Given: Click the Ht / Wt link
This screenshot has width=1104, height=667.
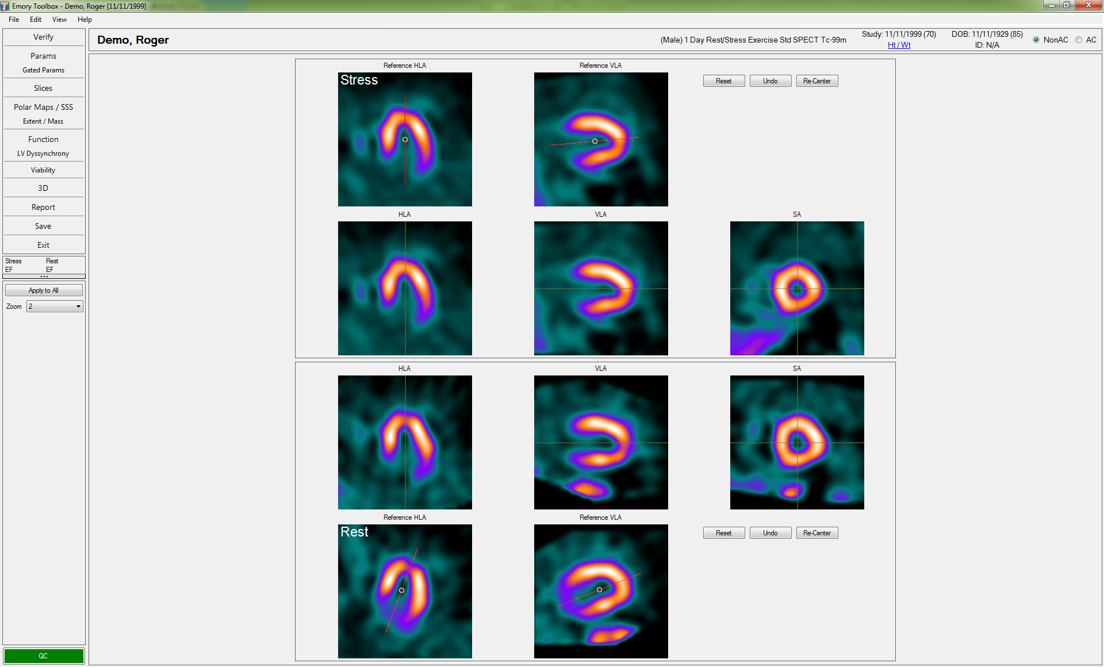Looking at the screenshot, I should [x=899, y=45].
